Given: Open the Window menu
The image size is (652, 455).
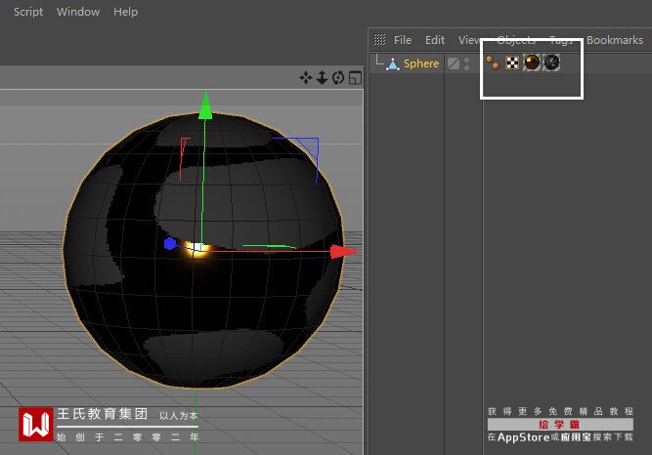Looking at the screenshot, I should pyautogui.click(x=78, y=12).
